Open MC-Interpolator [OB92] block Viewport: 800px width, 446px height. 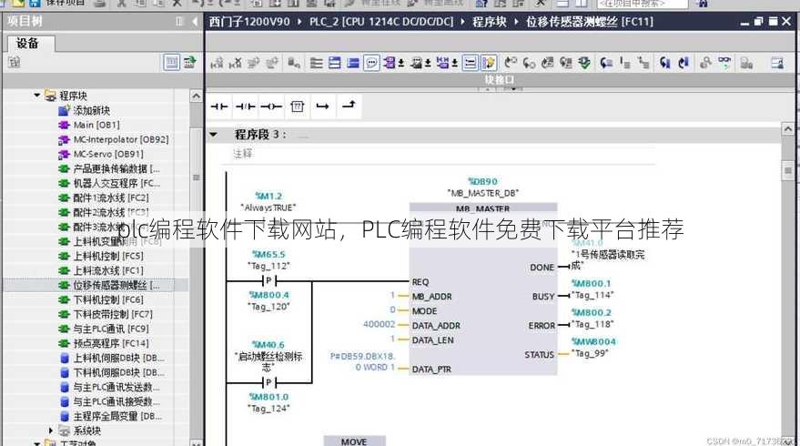point(121,139)
